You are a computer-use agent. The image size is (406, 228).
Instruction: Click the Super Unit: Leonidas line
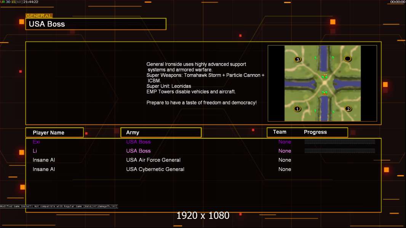click(x=169, y=86)
